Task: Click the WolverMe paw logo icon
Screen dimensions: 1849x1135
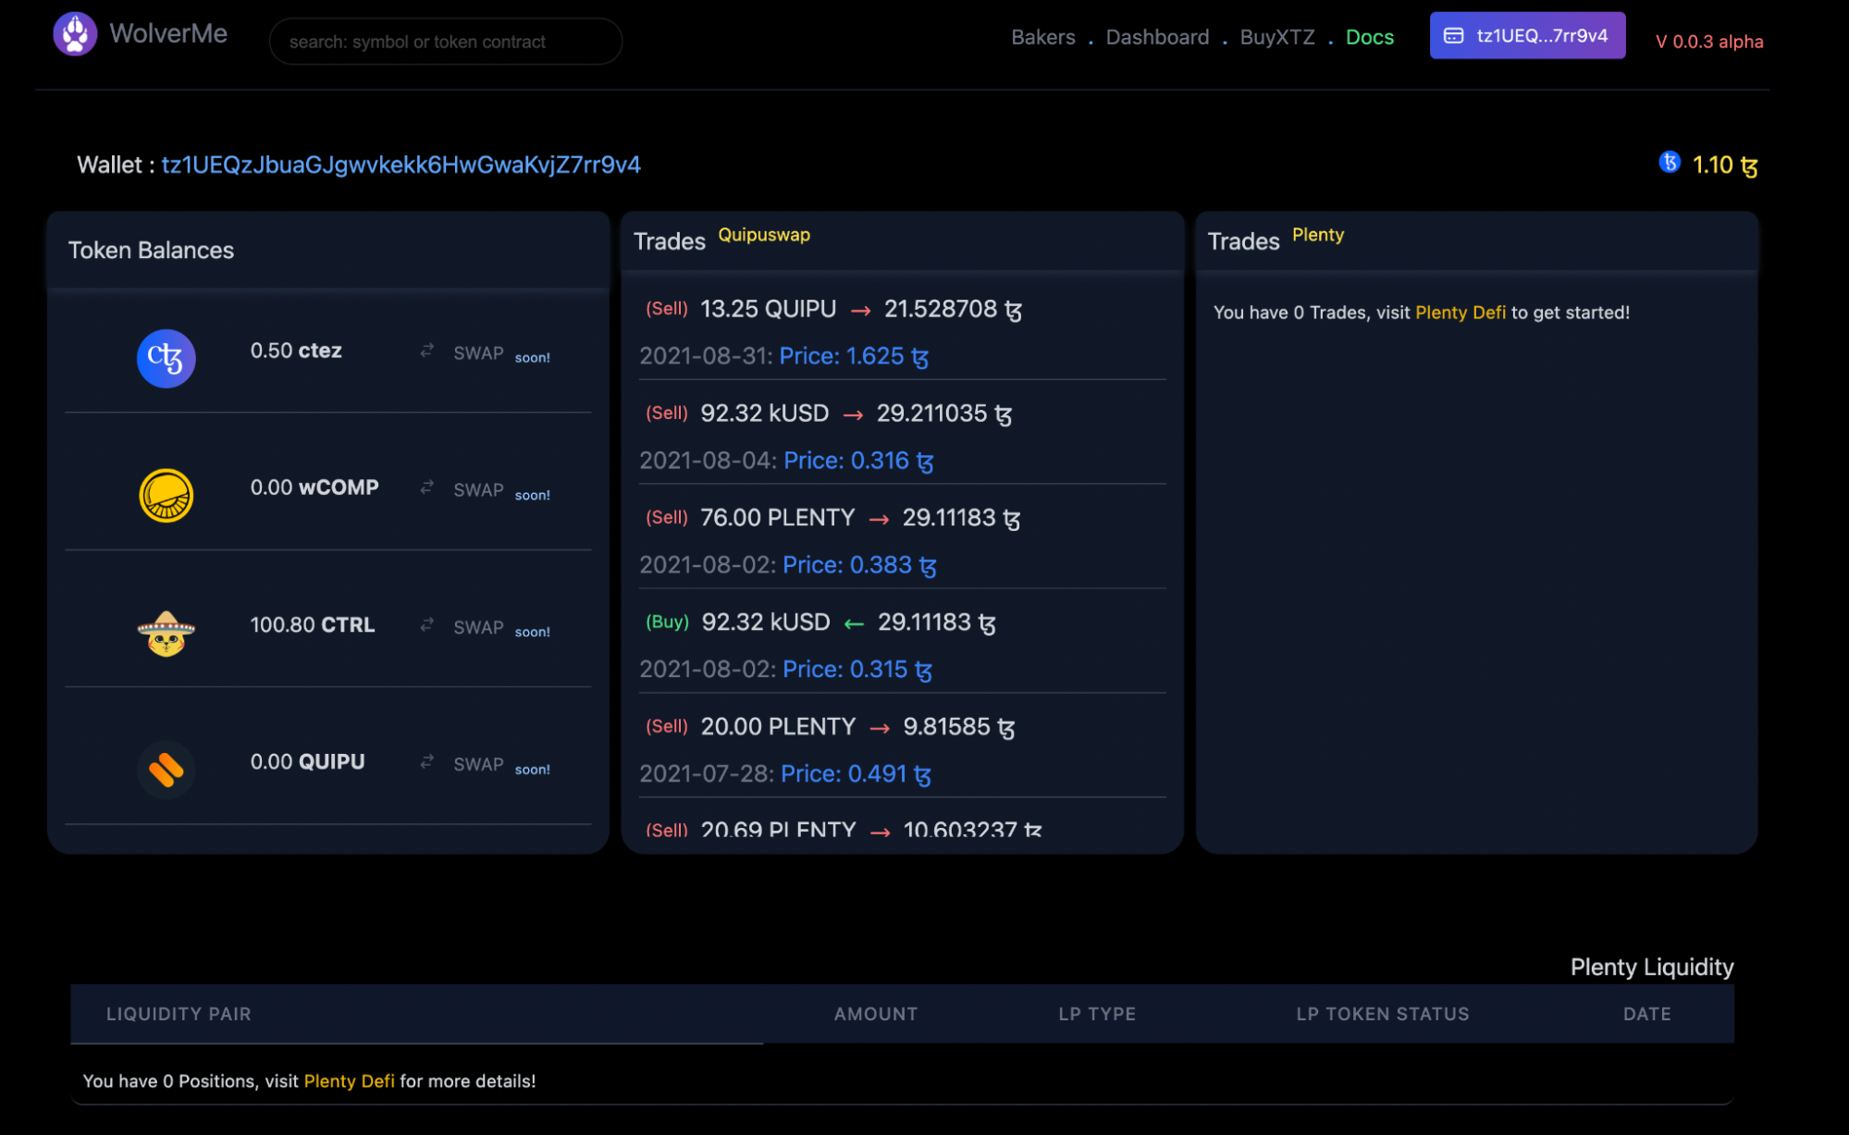Action: (75, 35)
